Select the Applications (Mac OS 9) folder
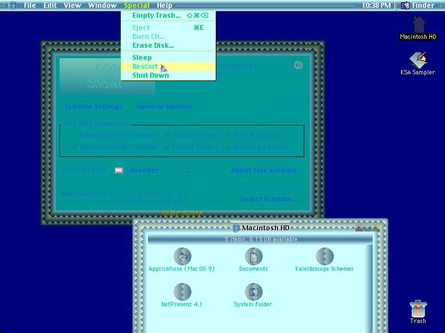The image size is (445, 333). 182,256
